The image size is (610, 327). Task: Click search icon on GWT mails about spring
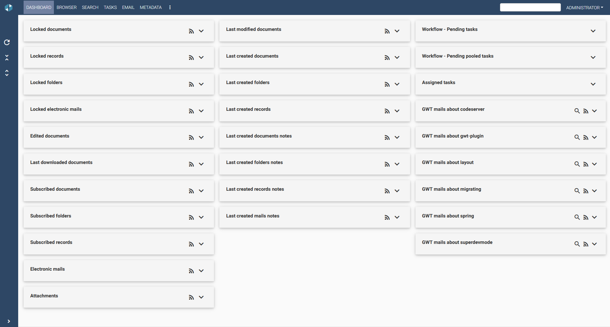(x=577, y=217)
